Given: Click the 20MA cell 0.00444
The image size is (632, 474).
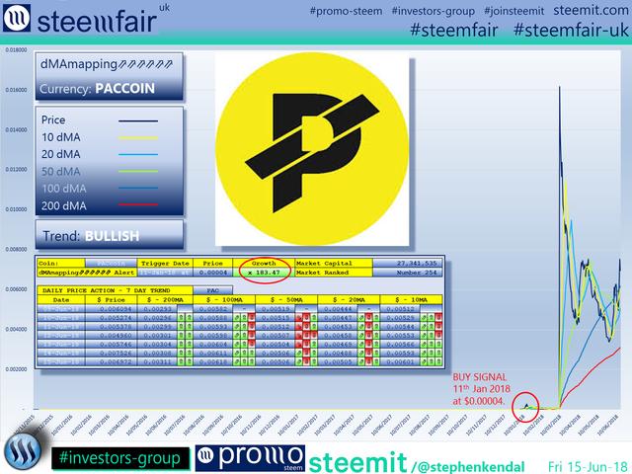Looking at the screenshot, I should coord(338,309).
